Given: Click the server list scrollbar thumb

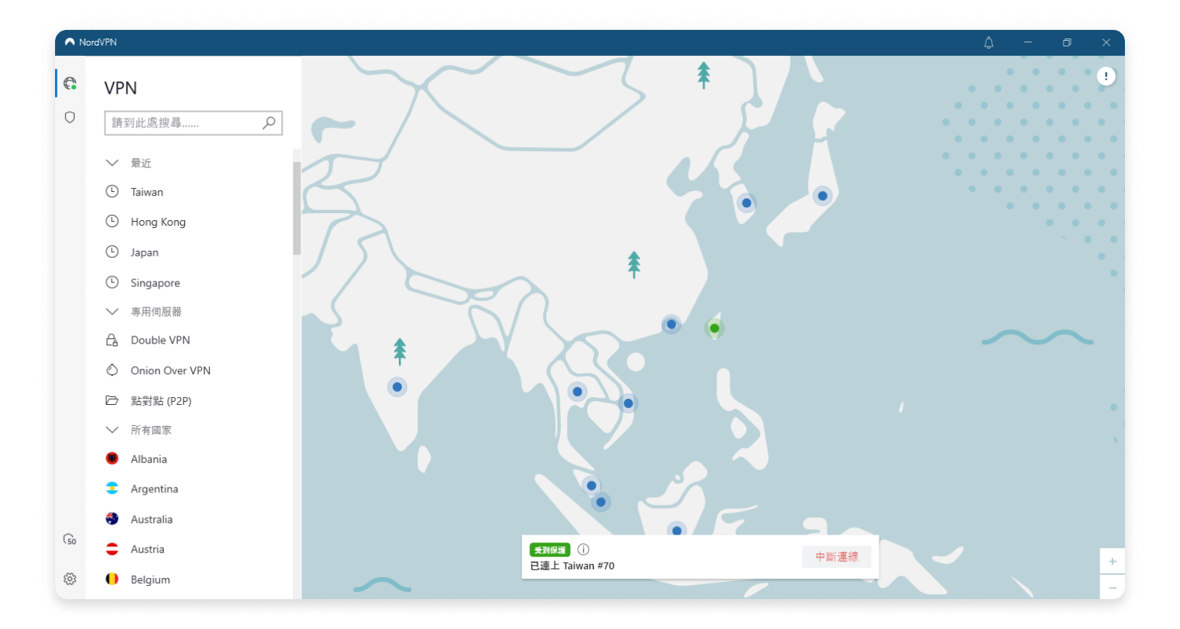Looking at the screenshot, I should pyautogui.click(x=297, y=208).
